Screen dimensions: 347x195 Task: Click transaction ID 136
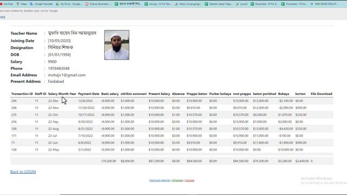pyautogui.click(x=14, y=149)
